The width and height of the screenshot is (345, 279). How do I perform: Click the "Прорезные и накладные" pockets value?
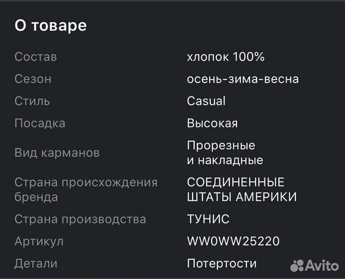click(x=225, y=153)
